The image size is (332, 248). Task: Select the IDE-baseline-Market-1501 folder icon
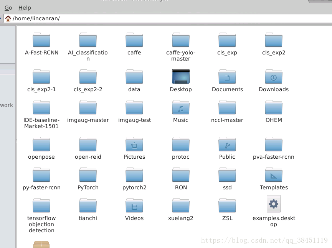(41, 107)
